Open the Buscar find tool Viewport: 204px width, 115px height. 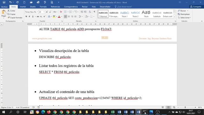pos(183,11)
